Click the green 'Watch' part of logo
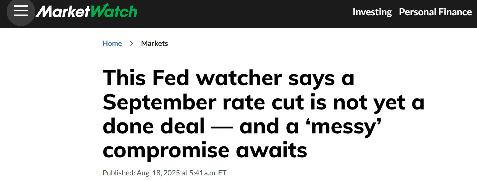The height and width of the screenshot is (181, 477). click(114, 11)
